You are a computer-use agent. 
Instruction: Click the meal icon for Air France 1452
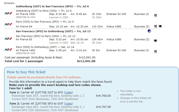click(156, 51)
